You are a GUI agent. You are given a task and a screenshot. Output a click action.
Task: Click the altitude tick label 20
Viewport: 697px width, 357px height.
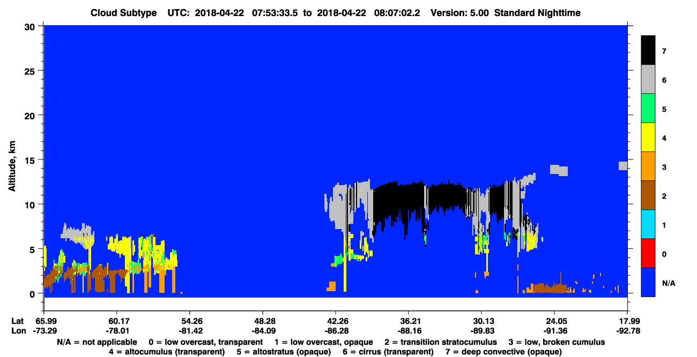pyautogui.click(x=31, y=115)
